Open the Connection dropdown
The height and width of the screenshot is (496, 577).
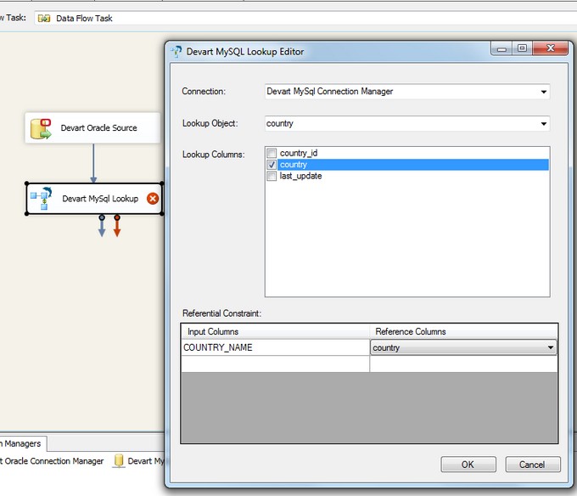[544, 92]
